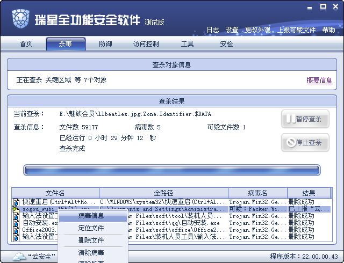The image size is (344, 263).
Task: Choose 定位文件 from the context menu
Action: [93, 228]
